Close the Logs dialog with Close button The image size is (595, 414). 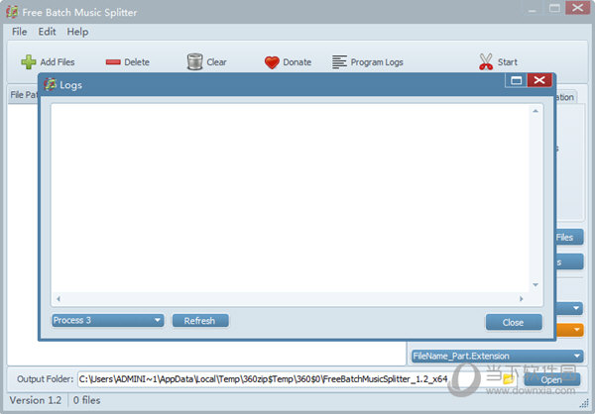[514, 322]
